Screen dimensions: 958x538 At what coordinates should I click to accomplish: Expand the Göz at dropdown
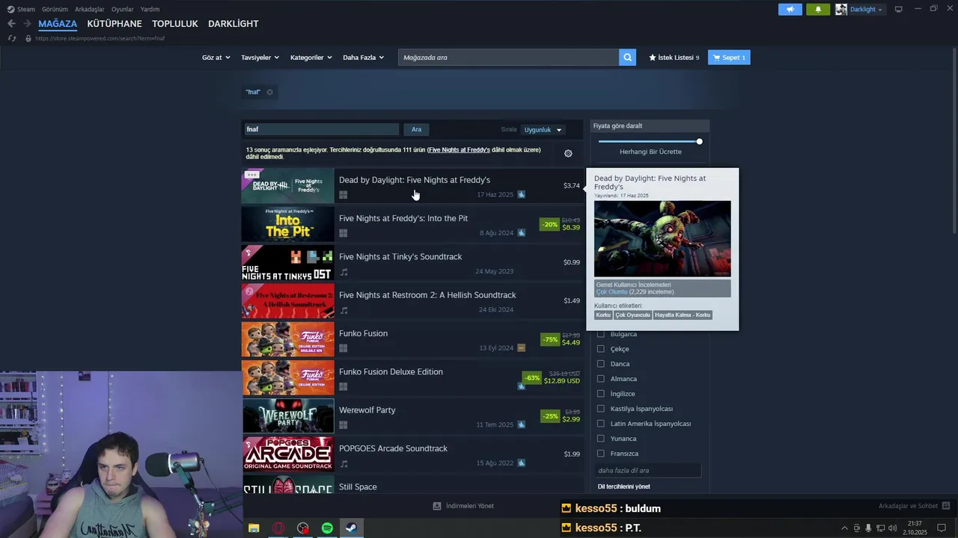(x=216, y=58)
